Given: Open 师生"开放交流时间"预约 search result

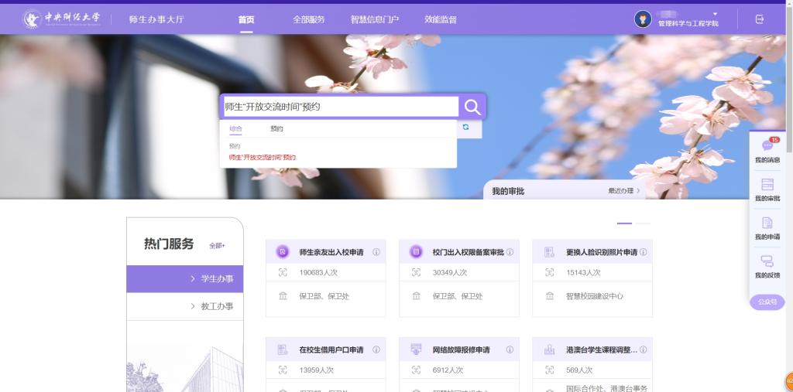Looking at the screenshot, I should coord(262,157).
